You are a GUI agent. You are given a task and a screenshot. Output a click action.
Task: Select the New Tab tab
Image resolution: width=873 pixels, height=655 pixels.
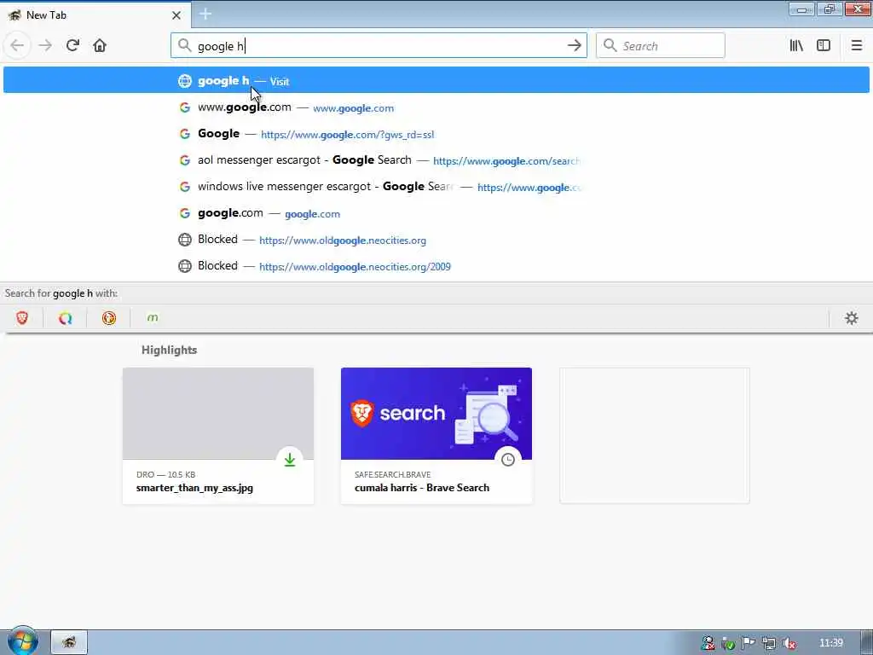pyautogui.click(x=95, y=15)
